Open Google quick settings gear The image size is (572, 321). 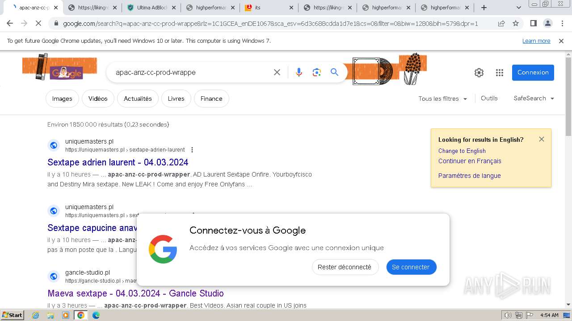pyautogui.click(x=479, y=73)
